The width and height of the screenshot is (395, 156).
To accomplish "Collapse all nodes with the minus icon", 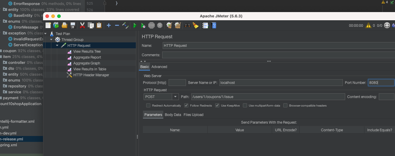I will [x=117, y=25].
